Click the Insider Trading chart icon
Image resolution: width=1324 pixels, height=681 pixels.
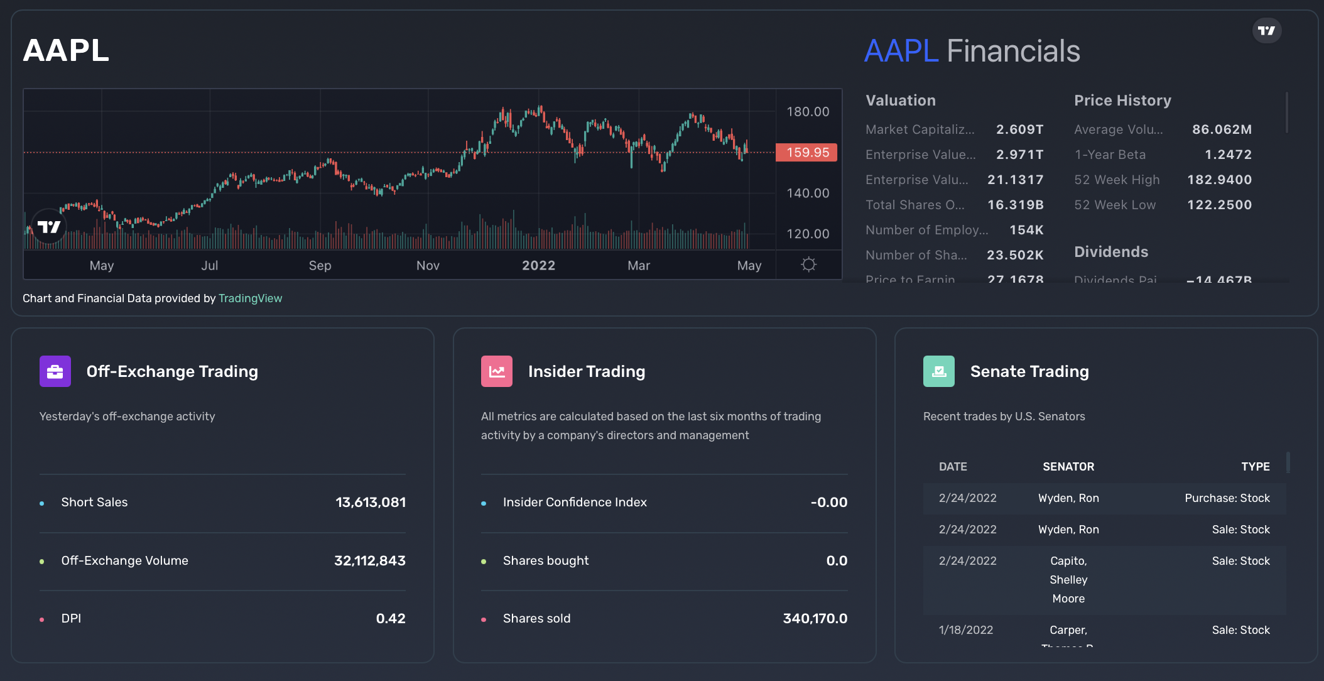click(x=497, y=371)
